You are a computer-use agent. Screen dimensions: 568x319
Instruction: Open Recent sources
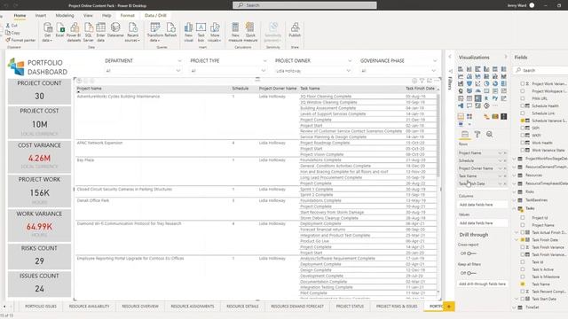pyautogui.click(x=132, y=32)
